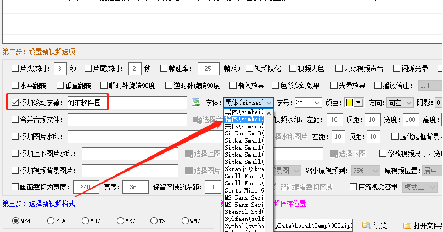Enable 添加视频背景图片 checkbox
443x232 pixels.
click(x=15, y=171)
